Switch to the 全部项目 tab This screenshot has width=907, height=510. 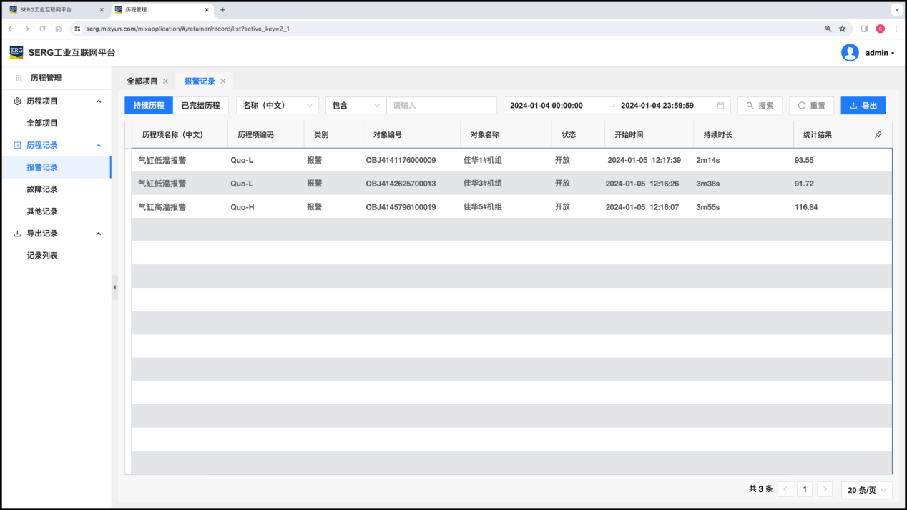[x=142, y=81]
